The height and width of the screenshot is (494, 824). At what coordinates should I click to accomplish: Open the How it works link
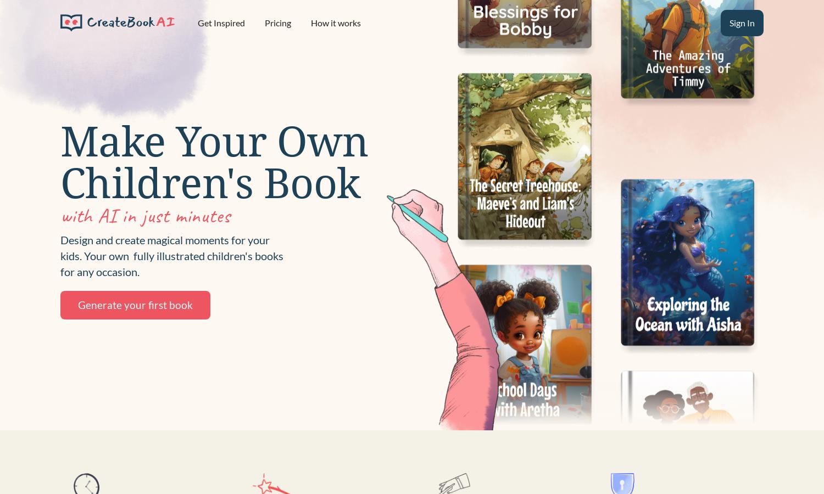pos(336,23)
